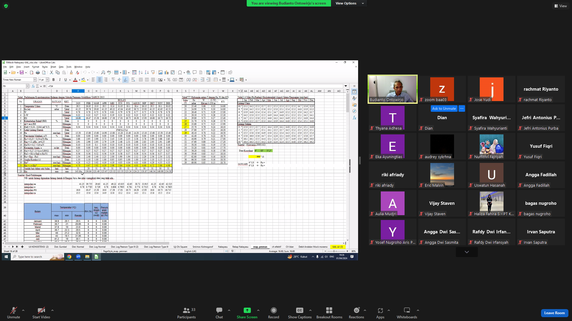Open the Borders dropdown arrow in Calc
The height and width of the screenshot is (321, 572).
[x=220, y=80]
